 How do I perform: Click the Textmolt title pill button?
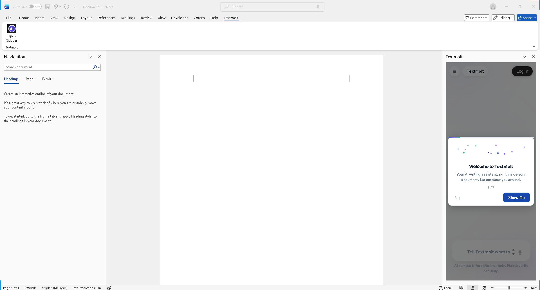(x=475, y=71)
